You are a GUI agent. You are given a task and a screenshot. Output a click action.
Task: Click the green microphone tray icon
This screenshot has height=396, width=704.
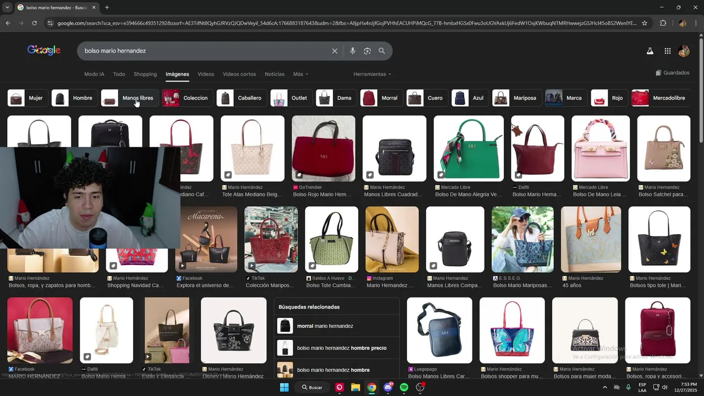629,387
